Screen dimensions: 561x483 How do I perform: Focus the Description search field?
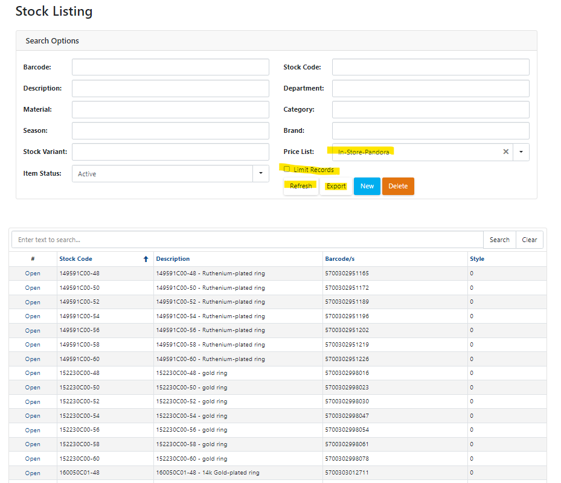click(x=170, y=88)
